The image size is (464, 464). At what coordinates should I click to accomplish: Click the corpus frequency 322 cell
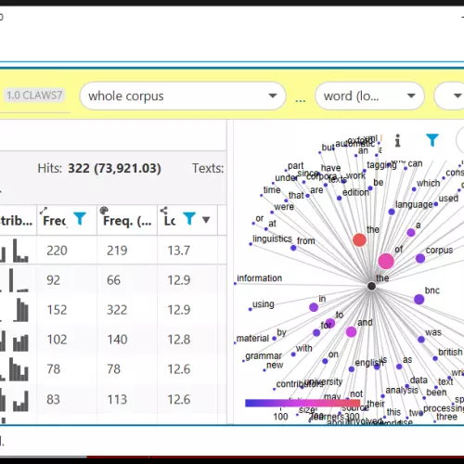(x=117, y=310)
